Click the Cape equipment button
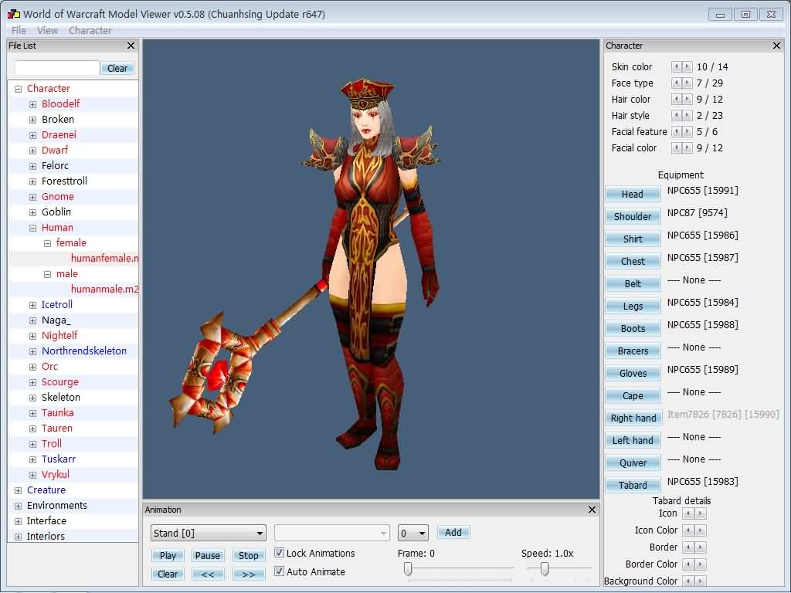Viewport: 791px width, 593px height. pos(633,396)
